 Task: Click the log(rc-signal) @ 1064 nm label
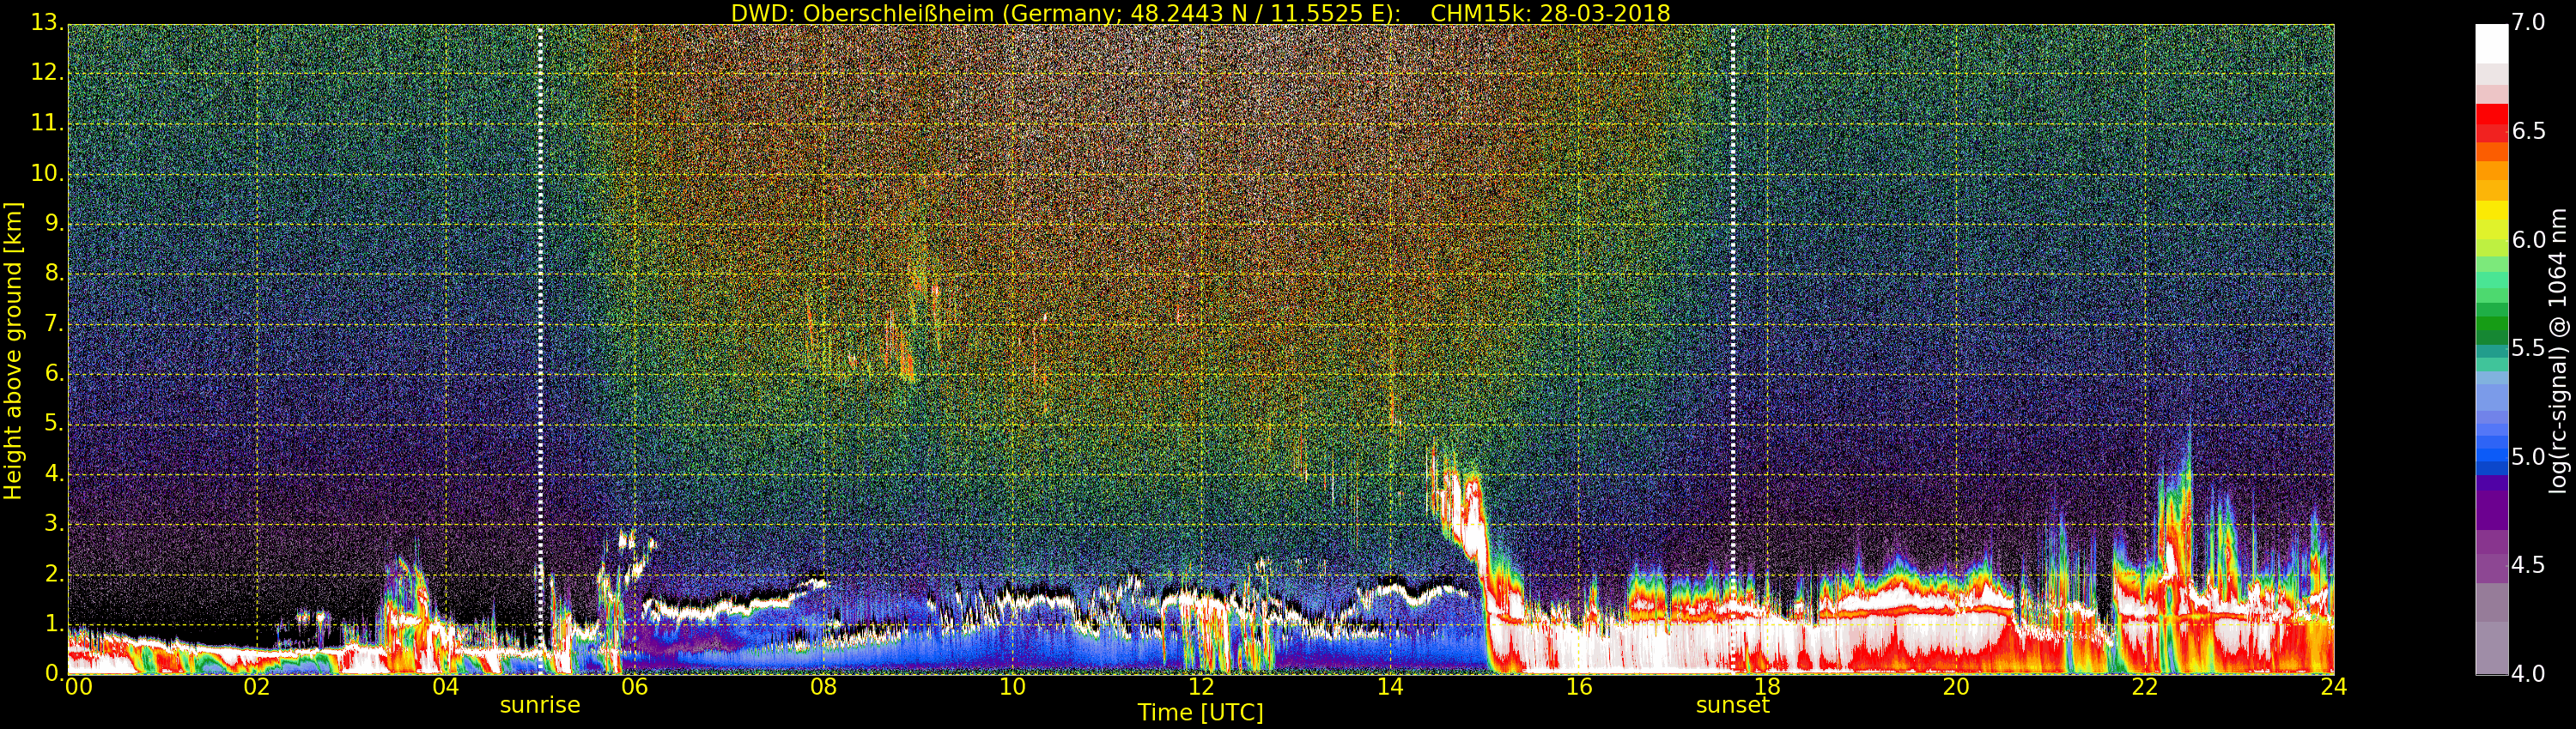point(2557,351)
